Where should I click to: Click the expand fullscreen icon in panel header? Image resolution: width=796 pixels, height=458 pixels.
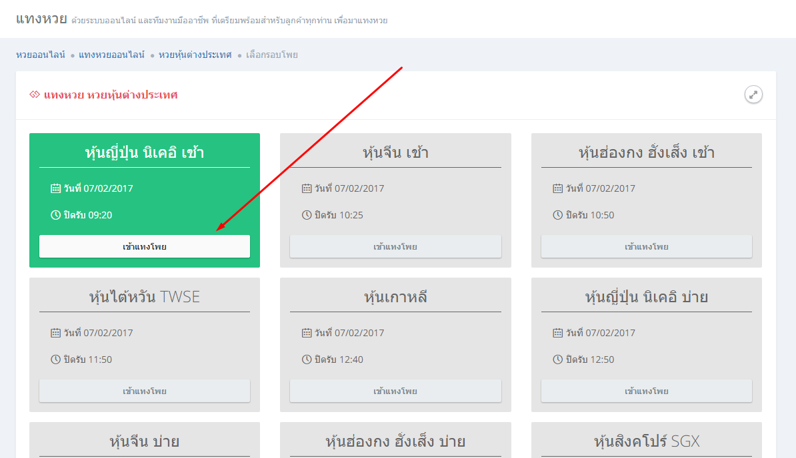point(753,95)
